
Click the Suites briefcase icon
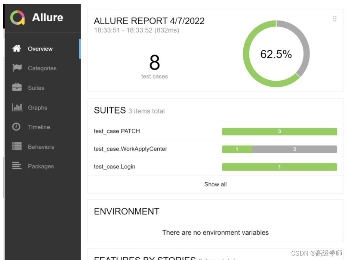tap(17, 87)
